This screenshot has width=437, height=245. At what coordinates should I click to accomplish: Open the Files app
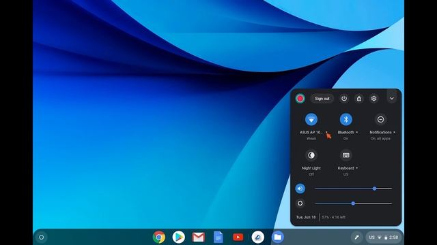[x=278, y=238]
